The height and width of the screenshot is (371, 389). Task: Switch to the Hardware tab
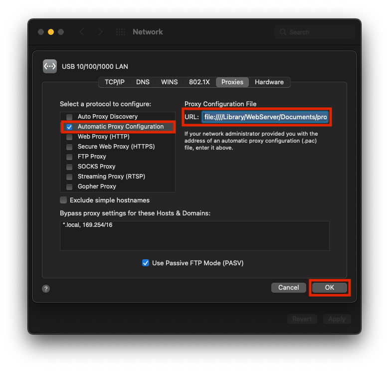[269, 82]
